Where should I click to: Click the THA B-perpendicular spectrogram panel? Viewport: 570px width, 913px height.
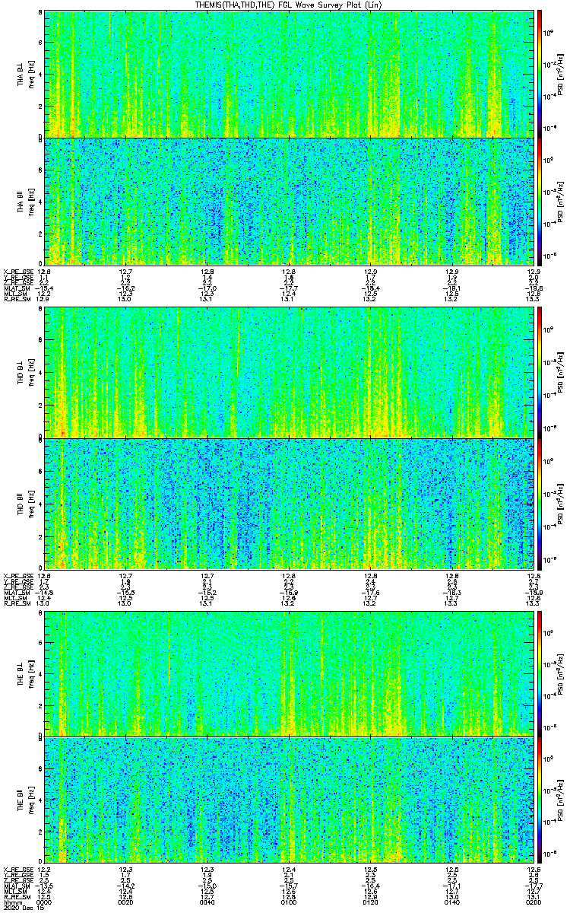pos(289,73)
